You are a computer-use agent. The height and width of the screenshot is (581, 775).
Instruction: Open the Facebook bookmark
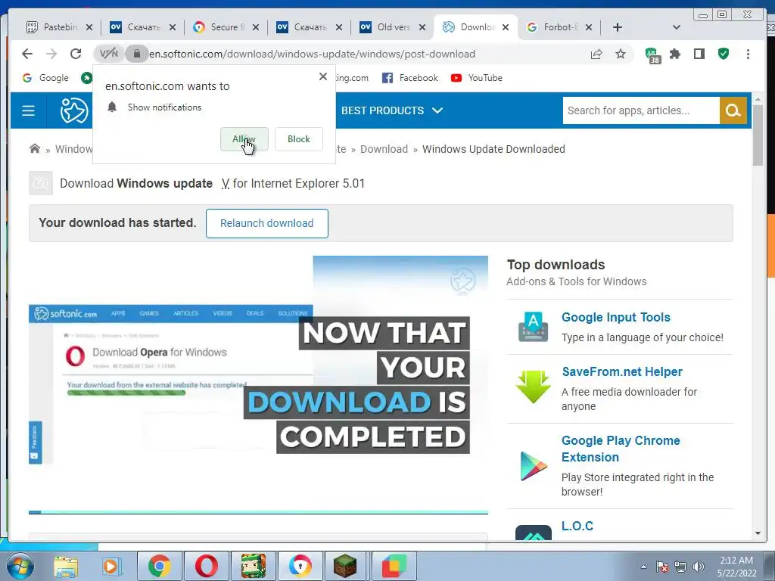tap(410, 78)
